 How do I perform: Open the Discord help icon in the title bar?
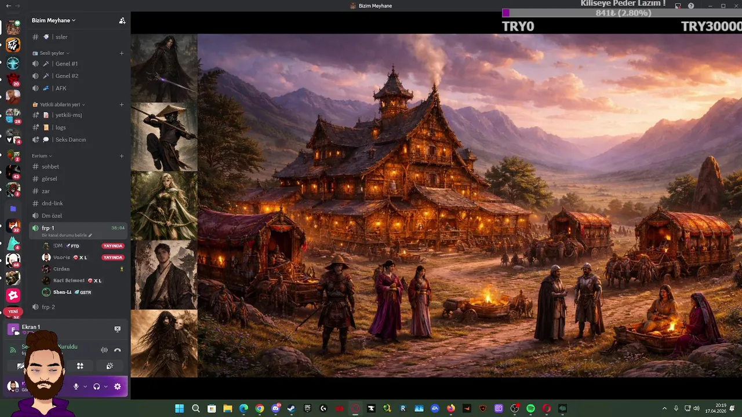pos(691,6)
